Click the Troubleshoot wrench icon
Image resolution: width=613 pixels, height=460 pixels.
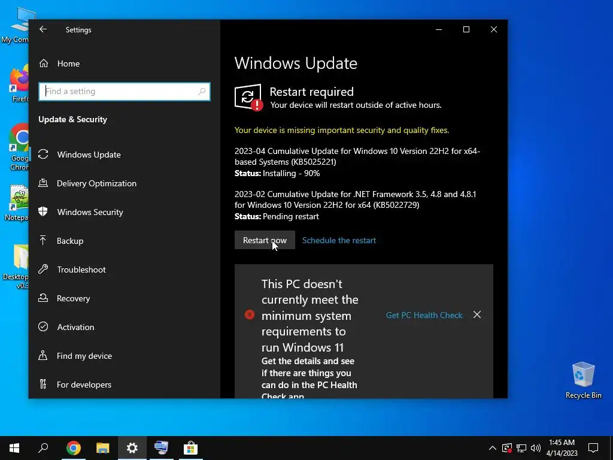coord(43,269)
